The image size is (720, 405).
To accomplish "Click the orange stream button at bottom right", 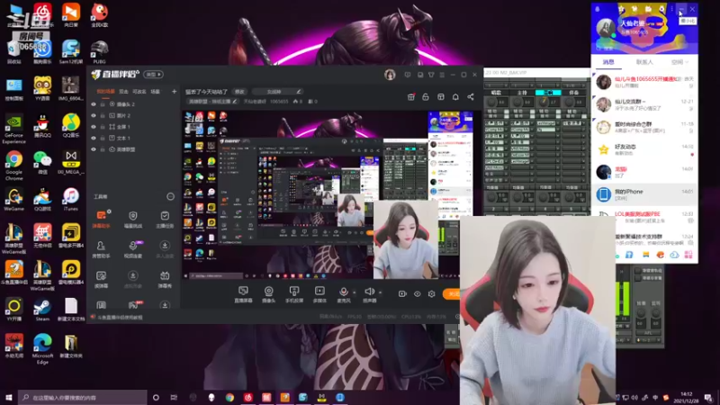I will pos(452,294).
